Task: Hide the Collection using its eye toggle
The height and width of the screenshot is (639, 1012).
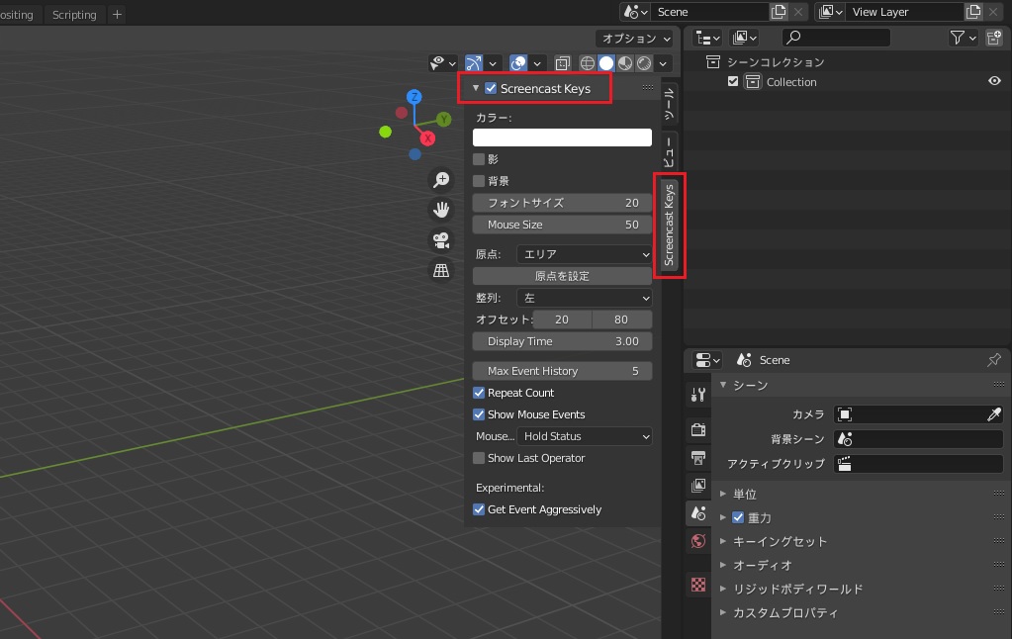Action: tap(995, 82)
